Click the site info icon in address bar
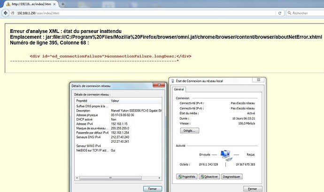Screen dimensions: 324x192 coord(13,13)
